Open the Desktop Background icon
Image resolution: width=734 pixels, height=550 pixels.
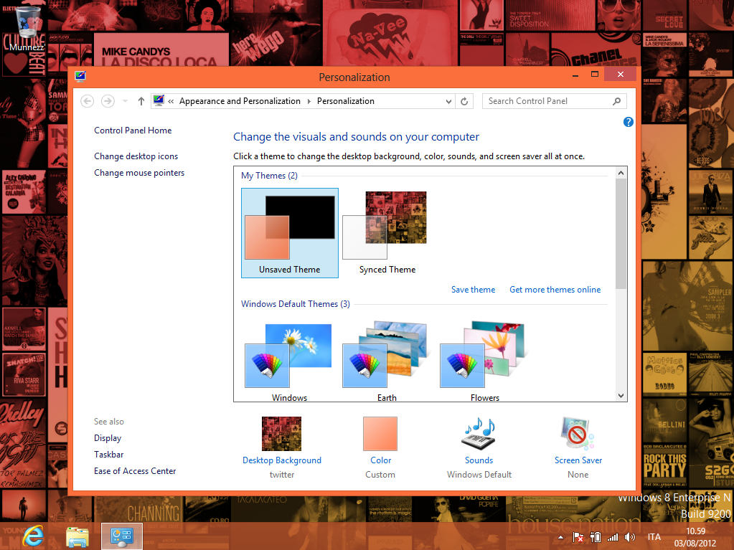(281, 434)
